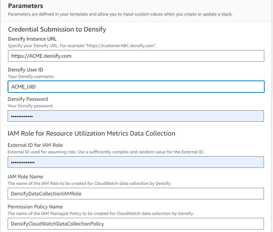Screen dimensions: 273x232
Task: Click the Credential Submission to Densify heading
Action: tap(57, 29)
